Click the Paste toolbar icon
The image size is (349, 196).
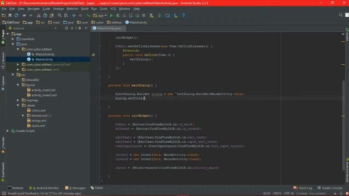(x=51, y=16)
